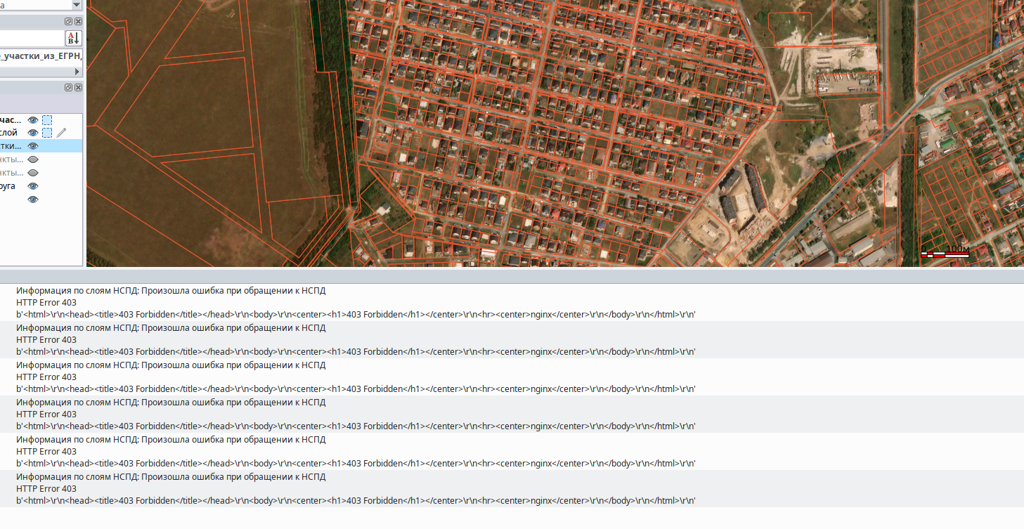Click the empty text input field at top left

[x=32, y=37]
